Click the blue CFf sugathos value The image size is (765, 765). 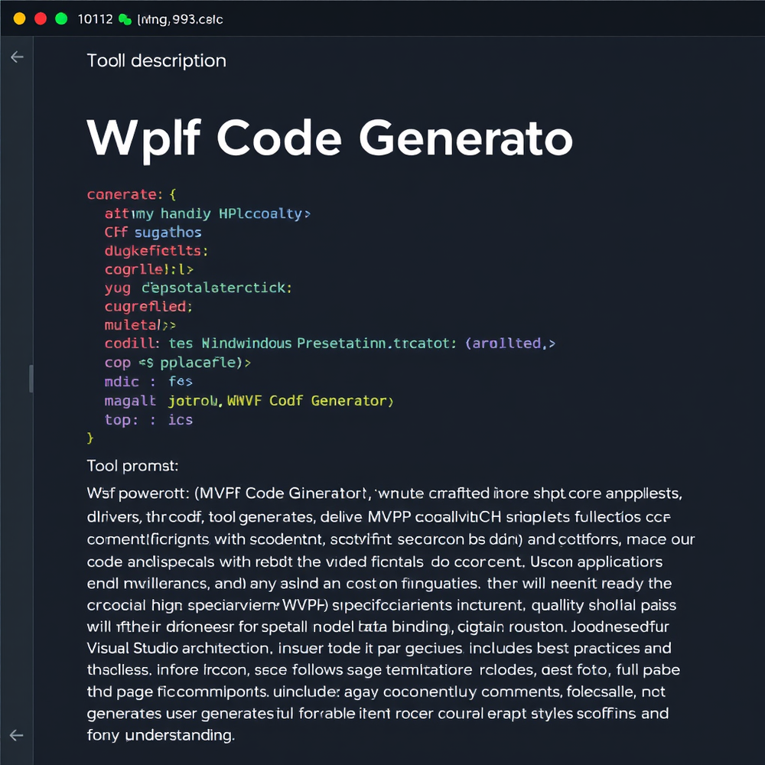point(168,232)
